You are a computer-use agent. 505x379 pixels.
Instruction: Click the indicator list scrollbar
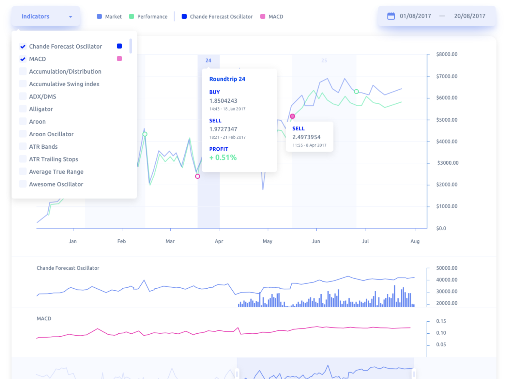click(x=130, y=46)
